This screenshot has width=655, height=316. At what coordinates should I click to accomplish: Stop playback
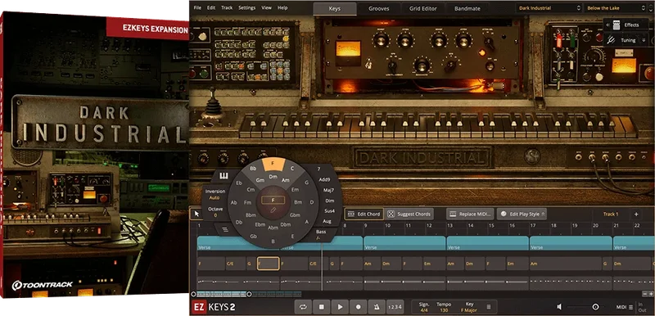(322, 307)
